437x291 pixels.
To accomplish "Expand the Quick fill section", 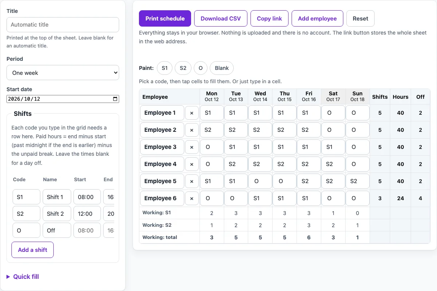I will click(22, 277).
